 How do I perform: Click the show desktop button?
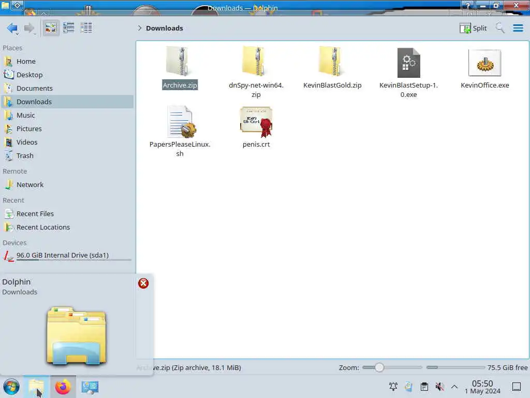click(517, 387)
